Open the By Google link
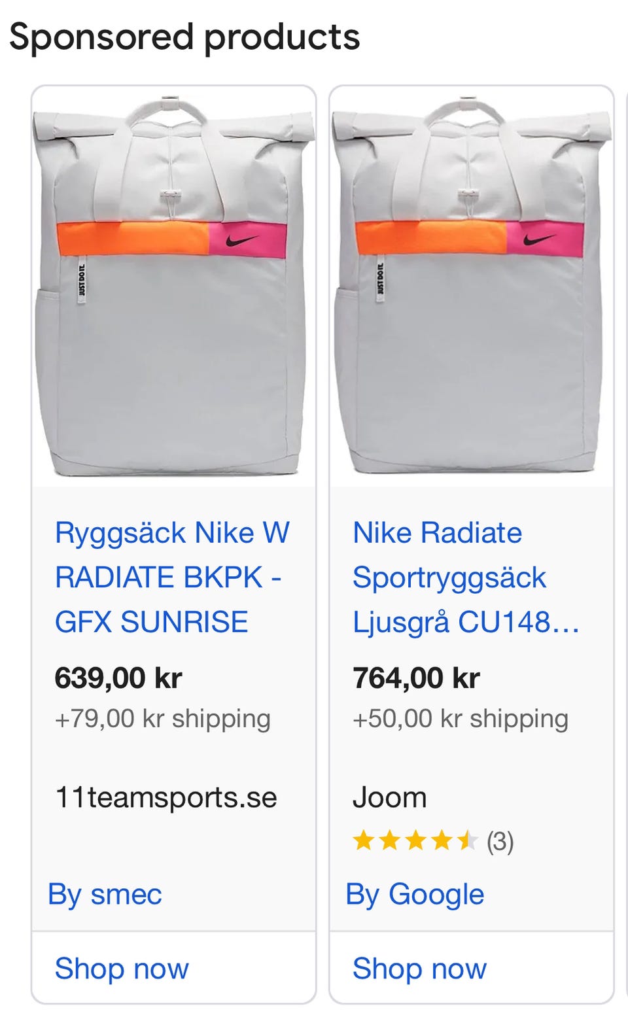The image size is (628, 1019). pos(415,894)
